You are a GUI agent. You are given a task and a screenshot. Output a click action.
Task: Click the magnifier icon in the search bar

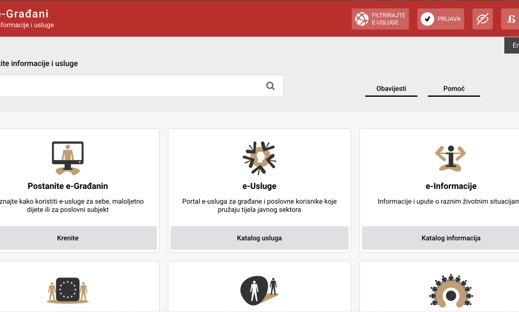pos(270,86)
